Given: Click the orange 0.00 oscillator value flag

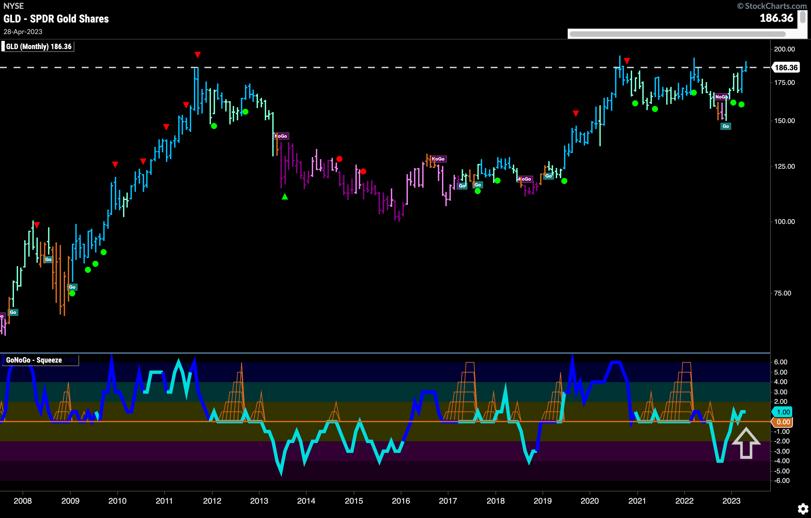Looking at the screenshot, I should [x=783, y=422].
